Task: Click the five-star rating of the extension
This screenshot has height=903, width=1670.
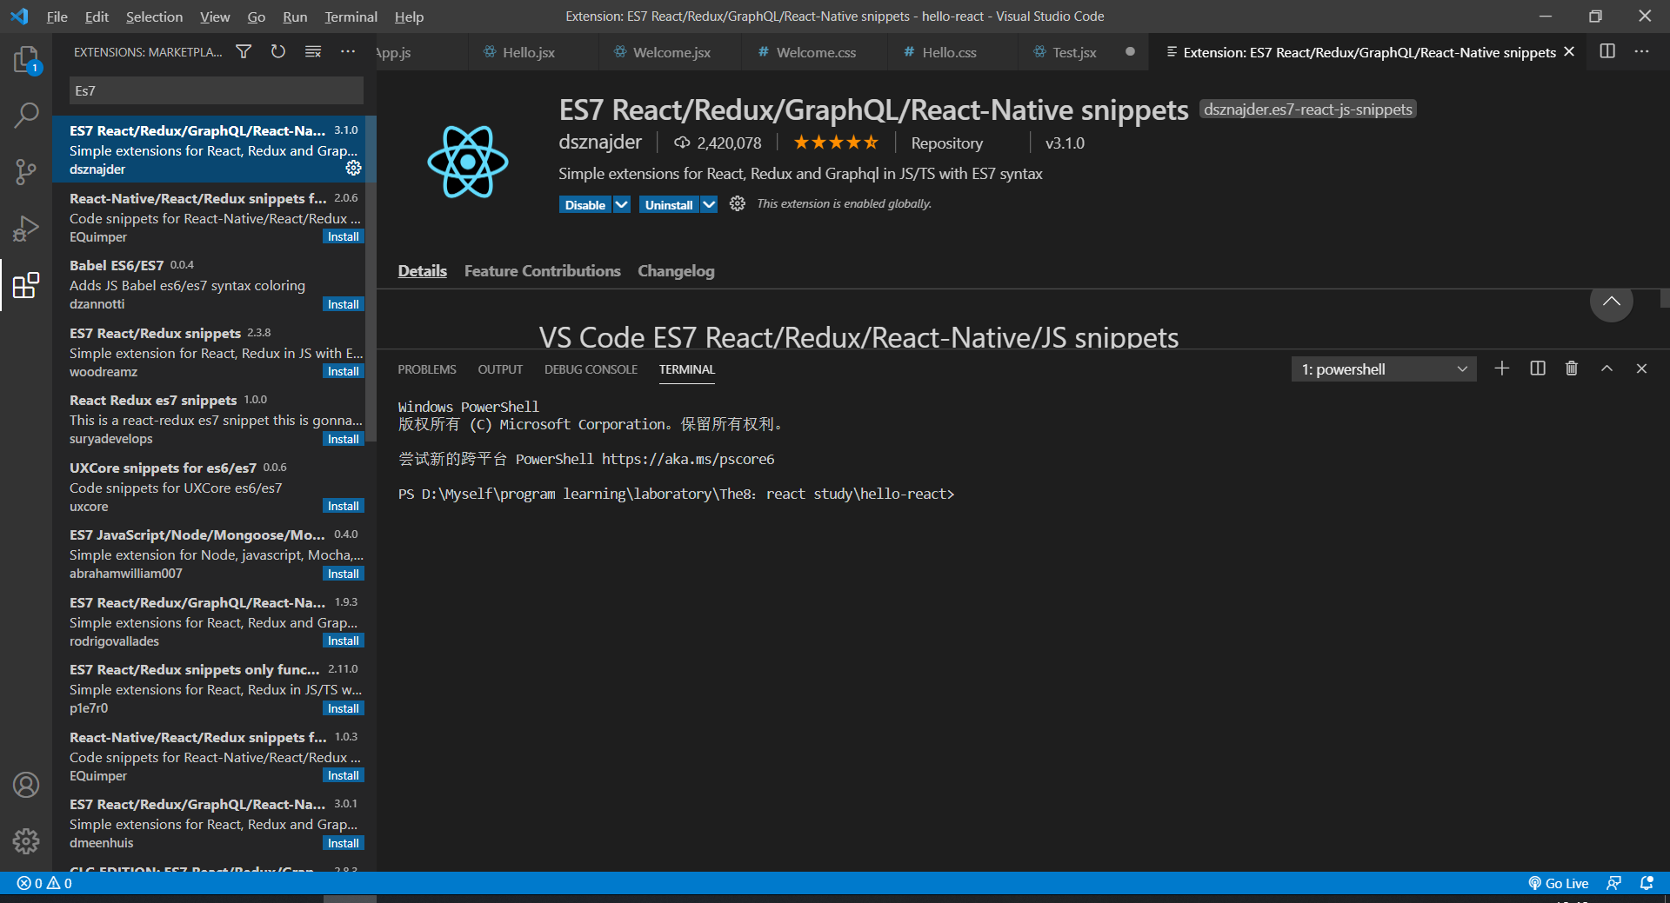Action: (836, 143)
